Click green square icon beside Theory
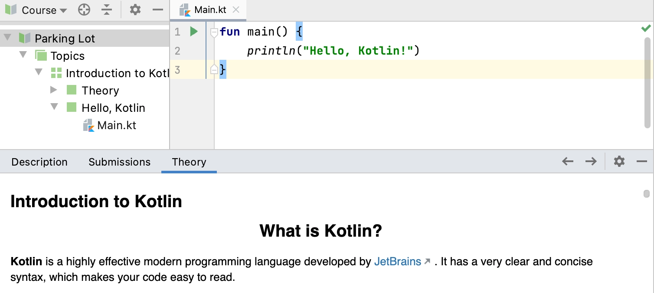 point(72,90)
